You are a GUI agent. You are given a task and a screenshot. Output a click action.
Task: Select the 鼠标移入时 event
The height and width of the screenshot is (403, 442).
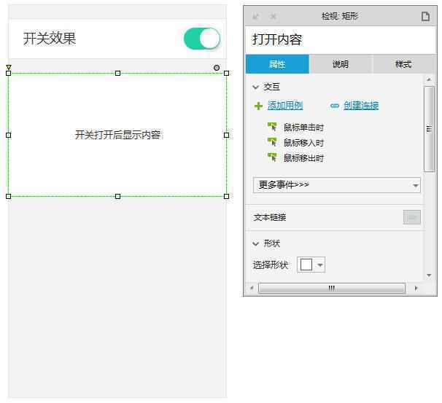tap(303, 143)
